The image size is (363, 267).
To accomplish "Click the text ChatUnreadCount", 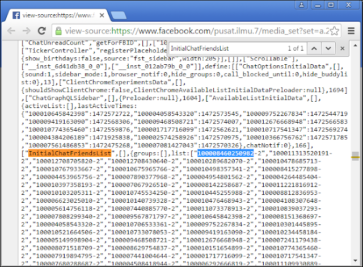I will click(57, 43).
